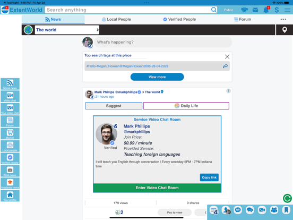Viewport: 293px width, 220px height.
Task: Click the news list icon in bottom toolbar
Action: tap(214, 210)
